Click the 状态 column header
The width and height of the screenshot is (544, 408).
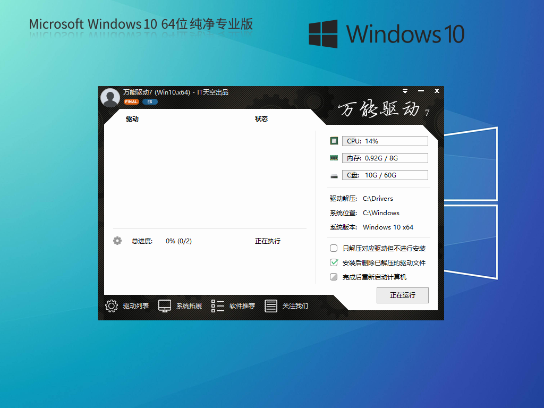[x=261, y=118]
